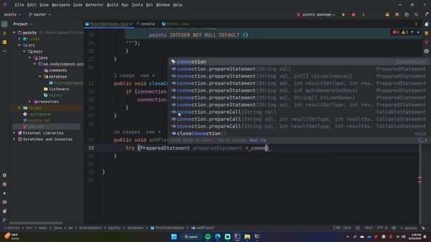Click the 4 spaces indent status widget
This screenshot has height=242, width=431.
tap(409, 228)
